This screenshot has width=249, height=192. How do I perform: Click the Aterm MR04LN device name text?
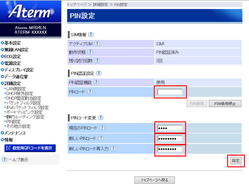(30, 27)
